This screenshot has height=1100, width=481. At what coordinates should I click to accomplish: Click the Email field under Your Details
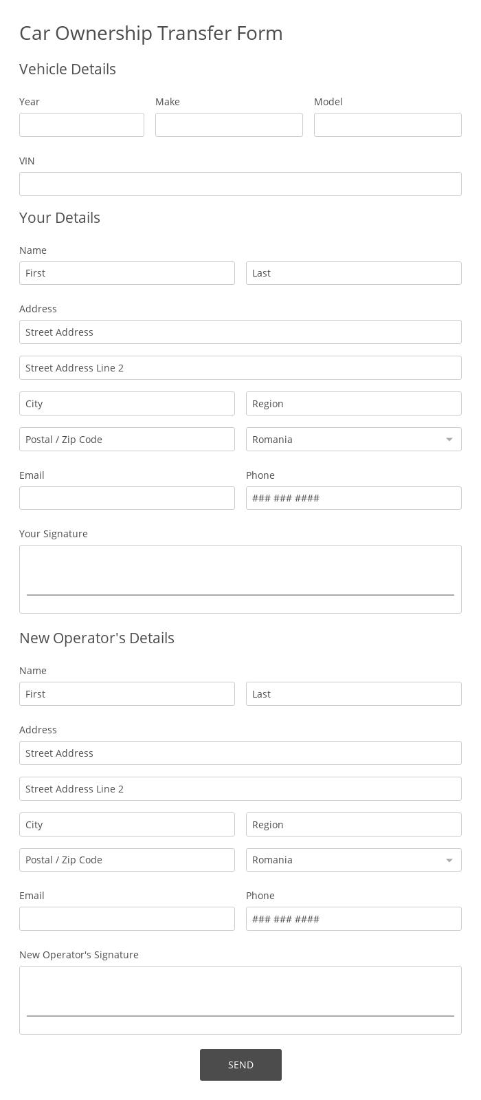127,497
